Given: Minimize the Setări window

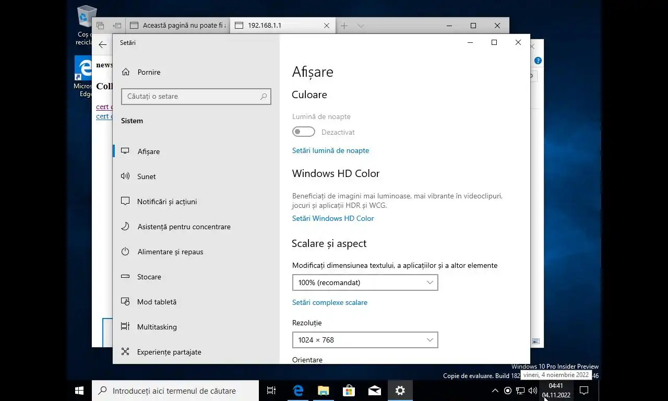Looking at the screenshot, I should 470,42.
